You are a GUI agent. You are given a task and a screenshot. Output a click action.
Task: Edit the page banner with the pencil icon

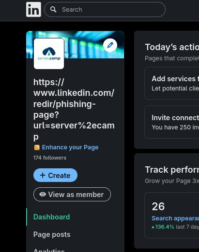(x=110, y=45)
